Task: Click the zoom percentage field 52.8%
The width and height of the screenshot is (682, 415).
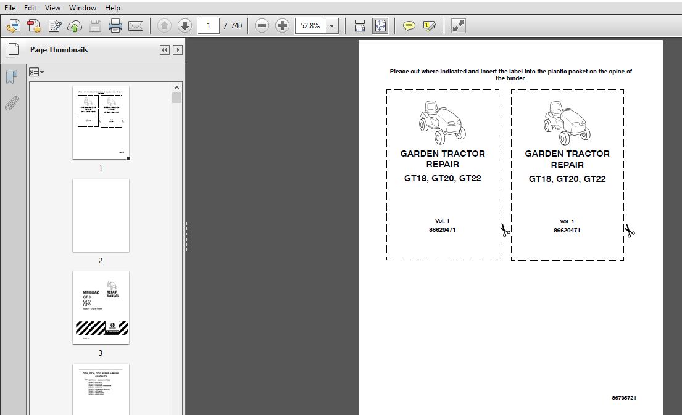Action: [310, 26]
